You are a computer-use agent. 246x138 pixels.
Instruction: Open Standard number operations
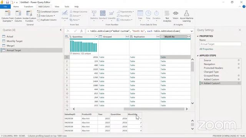103,16
